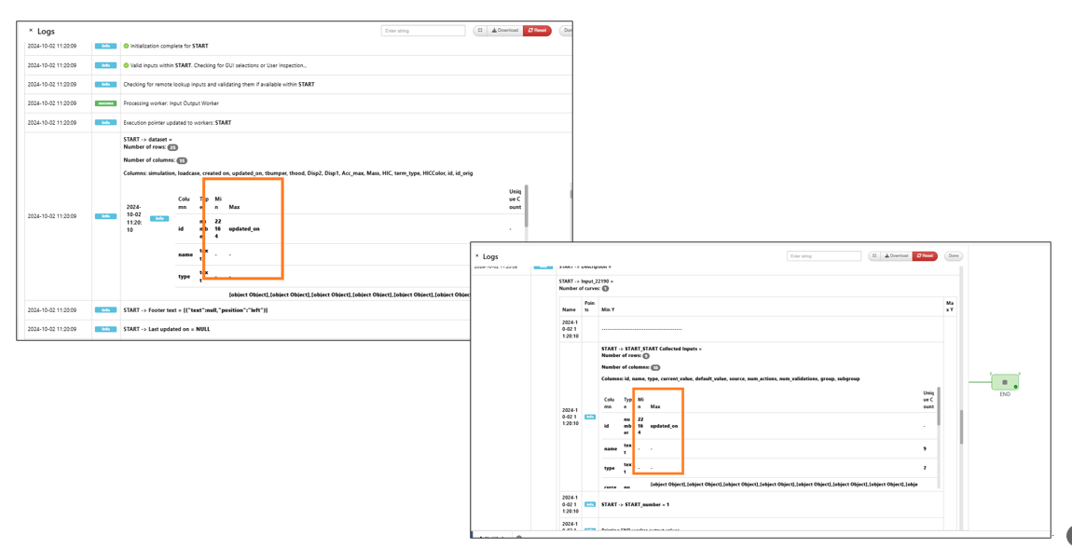Close the upper-left Logs panel with the X
The width and height of the screenshot is (1072, 548).
[x=31, y=31]
